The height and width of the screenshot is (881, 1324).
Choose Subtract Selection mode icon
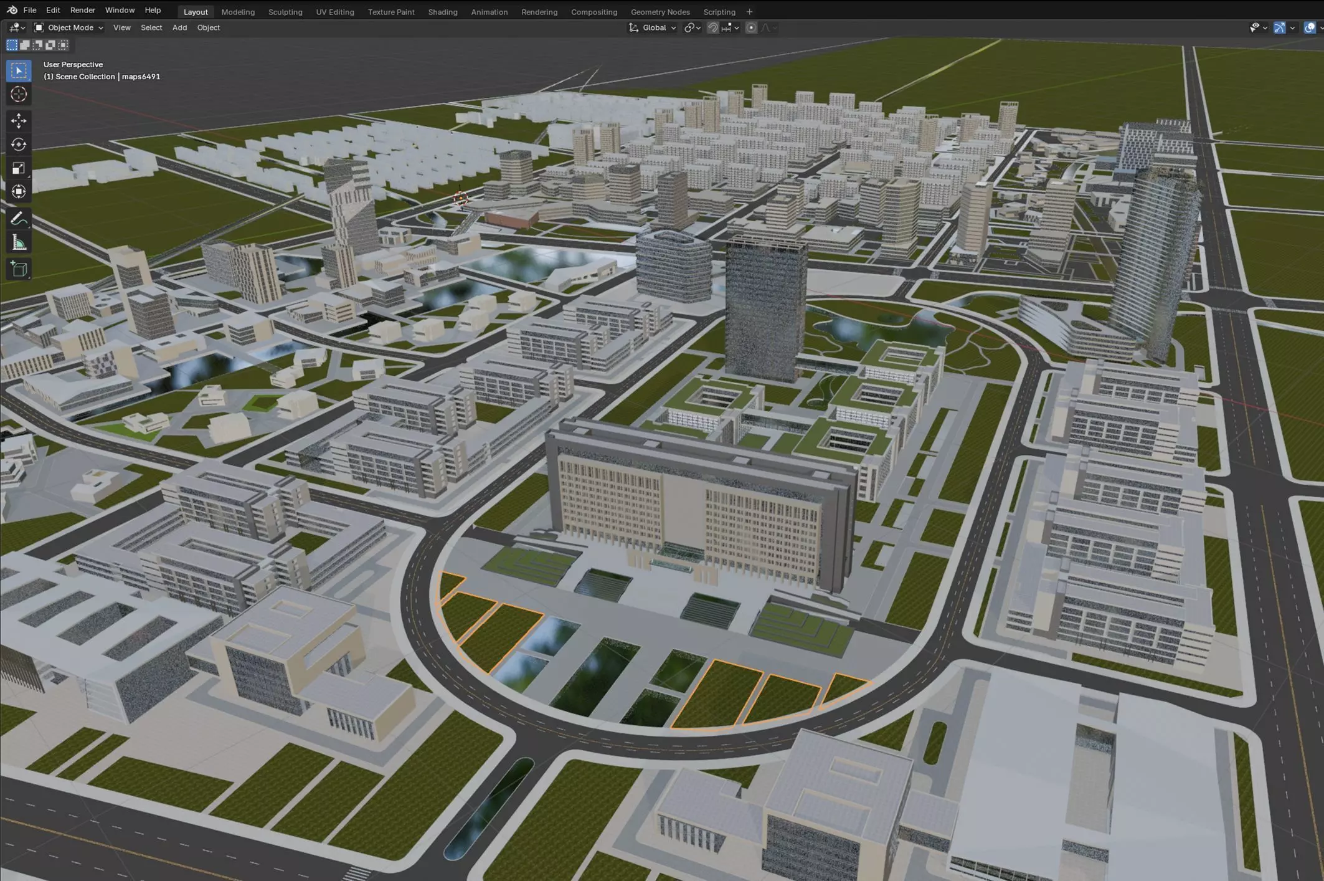[x=38, y=45]
